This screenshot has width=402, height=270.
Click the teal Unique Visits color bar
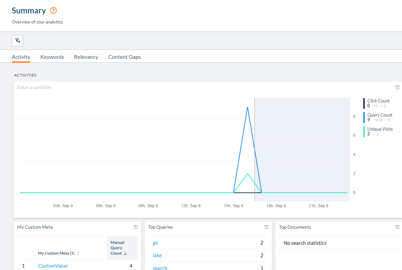(x=364, y=131)
